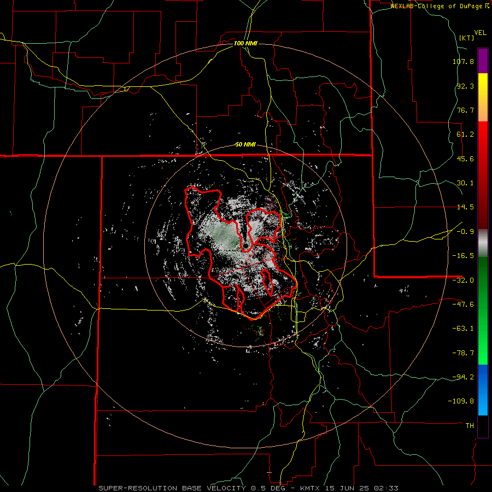Pick the gray near-zero segment of the color bar
The width and height of the screenshot is (492, 492).
pos(483,243)
